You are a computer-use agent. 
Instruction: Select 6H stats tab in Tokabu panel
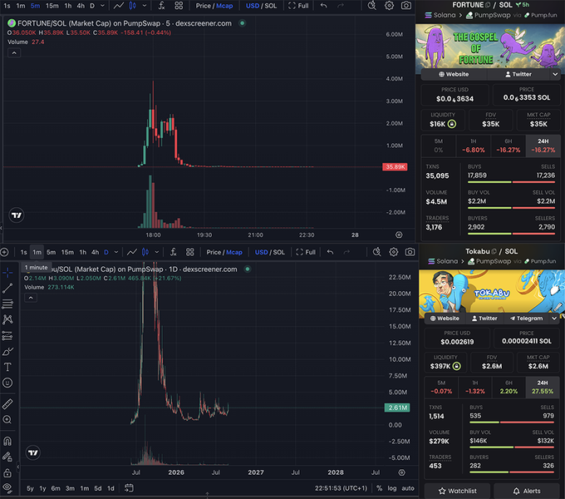tap(508, 388)
